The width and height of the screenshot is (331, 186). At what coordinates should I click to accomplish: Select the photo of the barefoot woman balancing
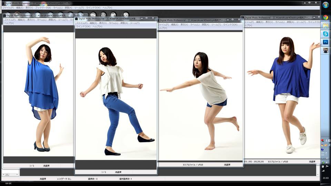point(201,96)
